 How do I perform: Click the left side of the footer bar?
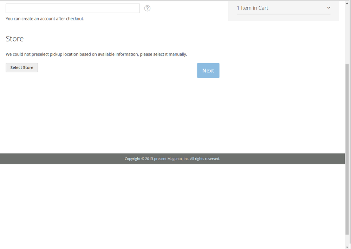pyautogui.click(x=35, y=159)
